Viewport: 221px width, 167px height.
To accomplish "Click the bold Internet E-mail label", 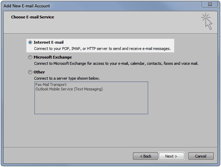I will pyautogui.click(x=48, y=42).
